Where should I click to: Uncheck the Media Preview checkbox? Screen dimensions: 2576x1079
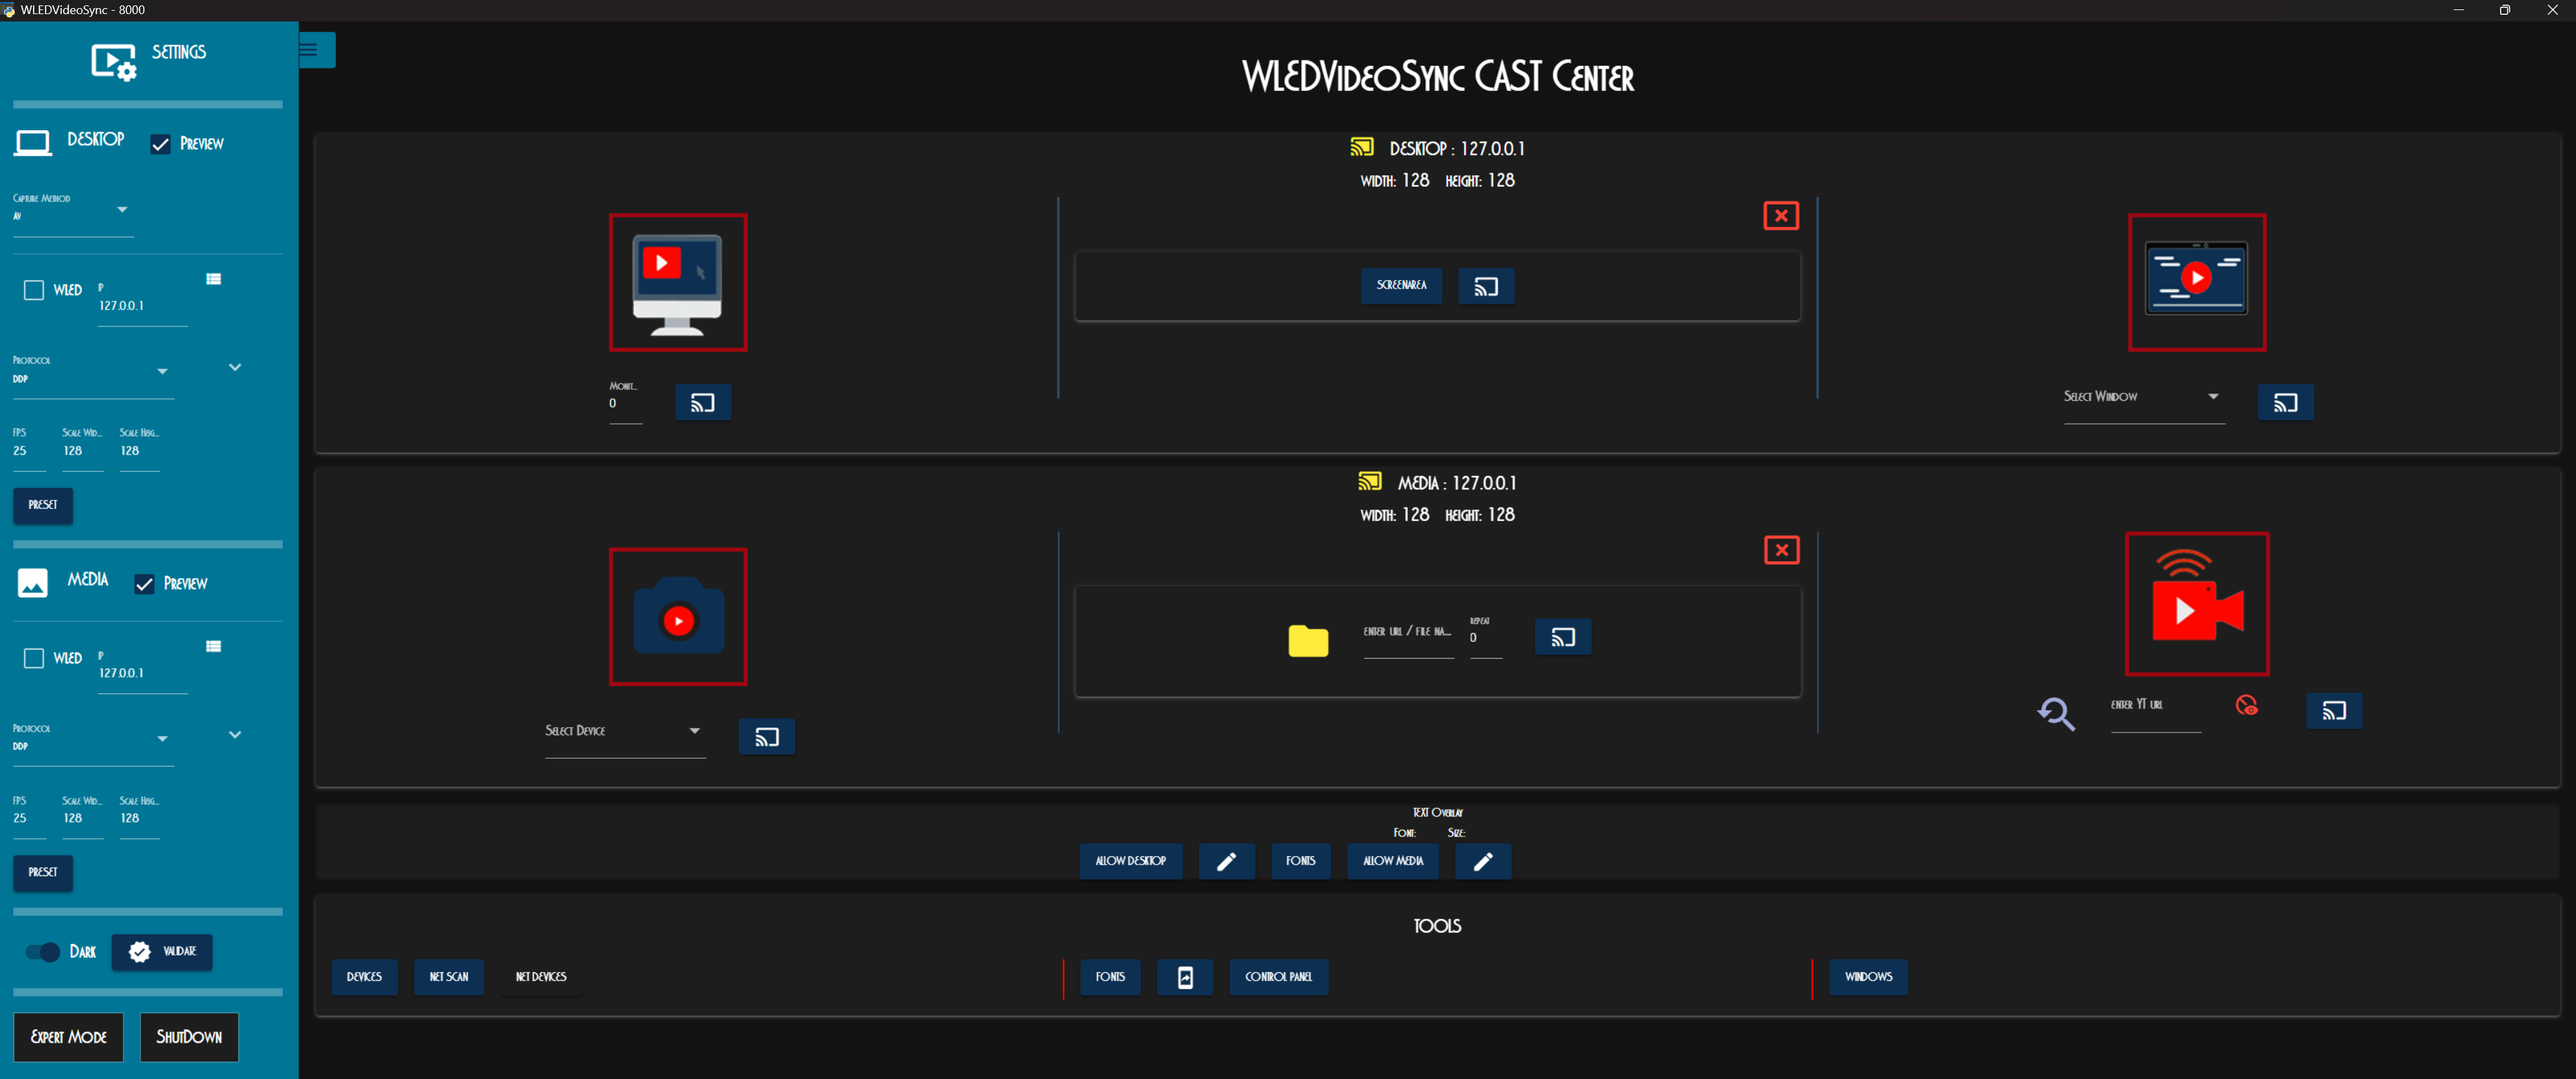144,584
